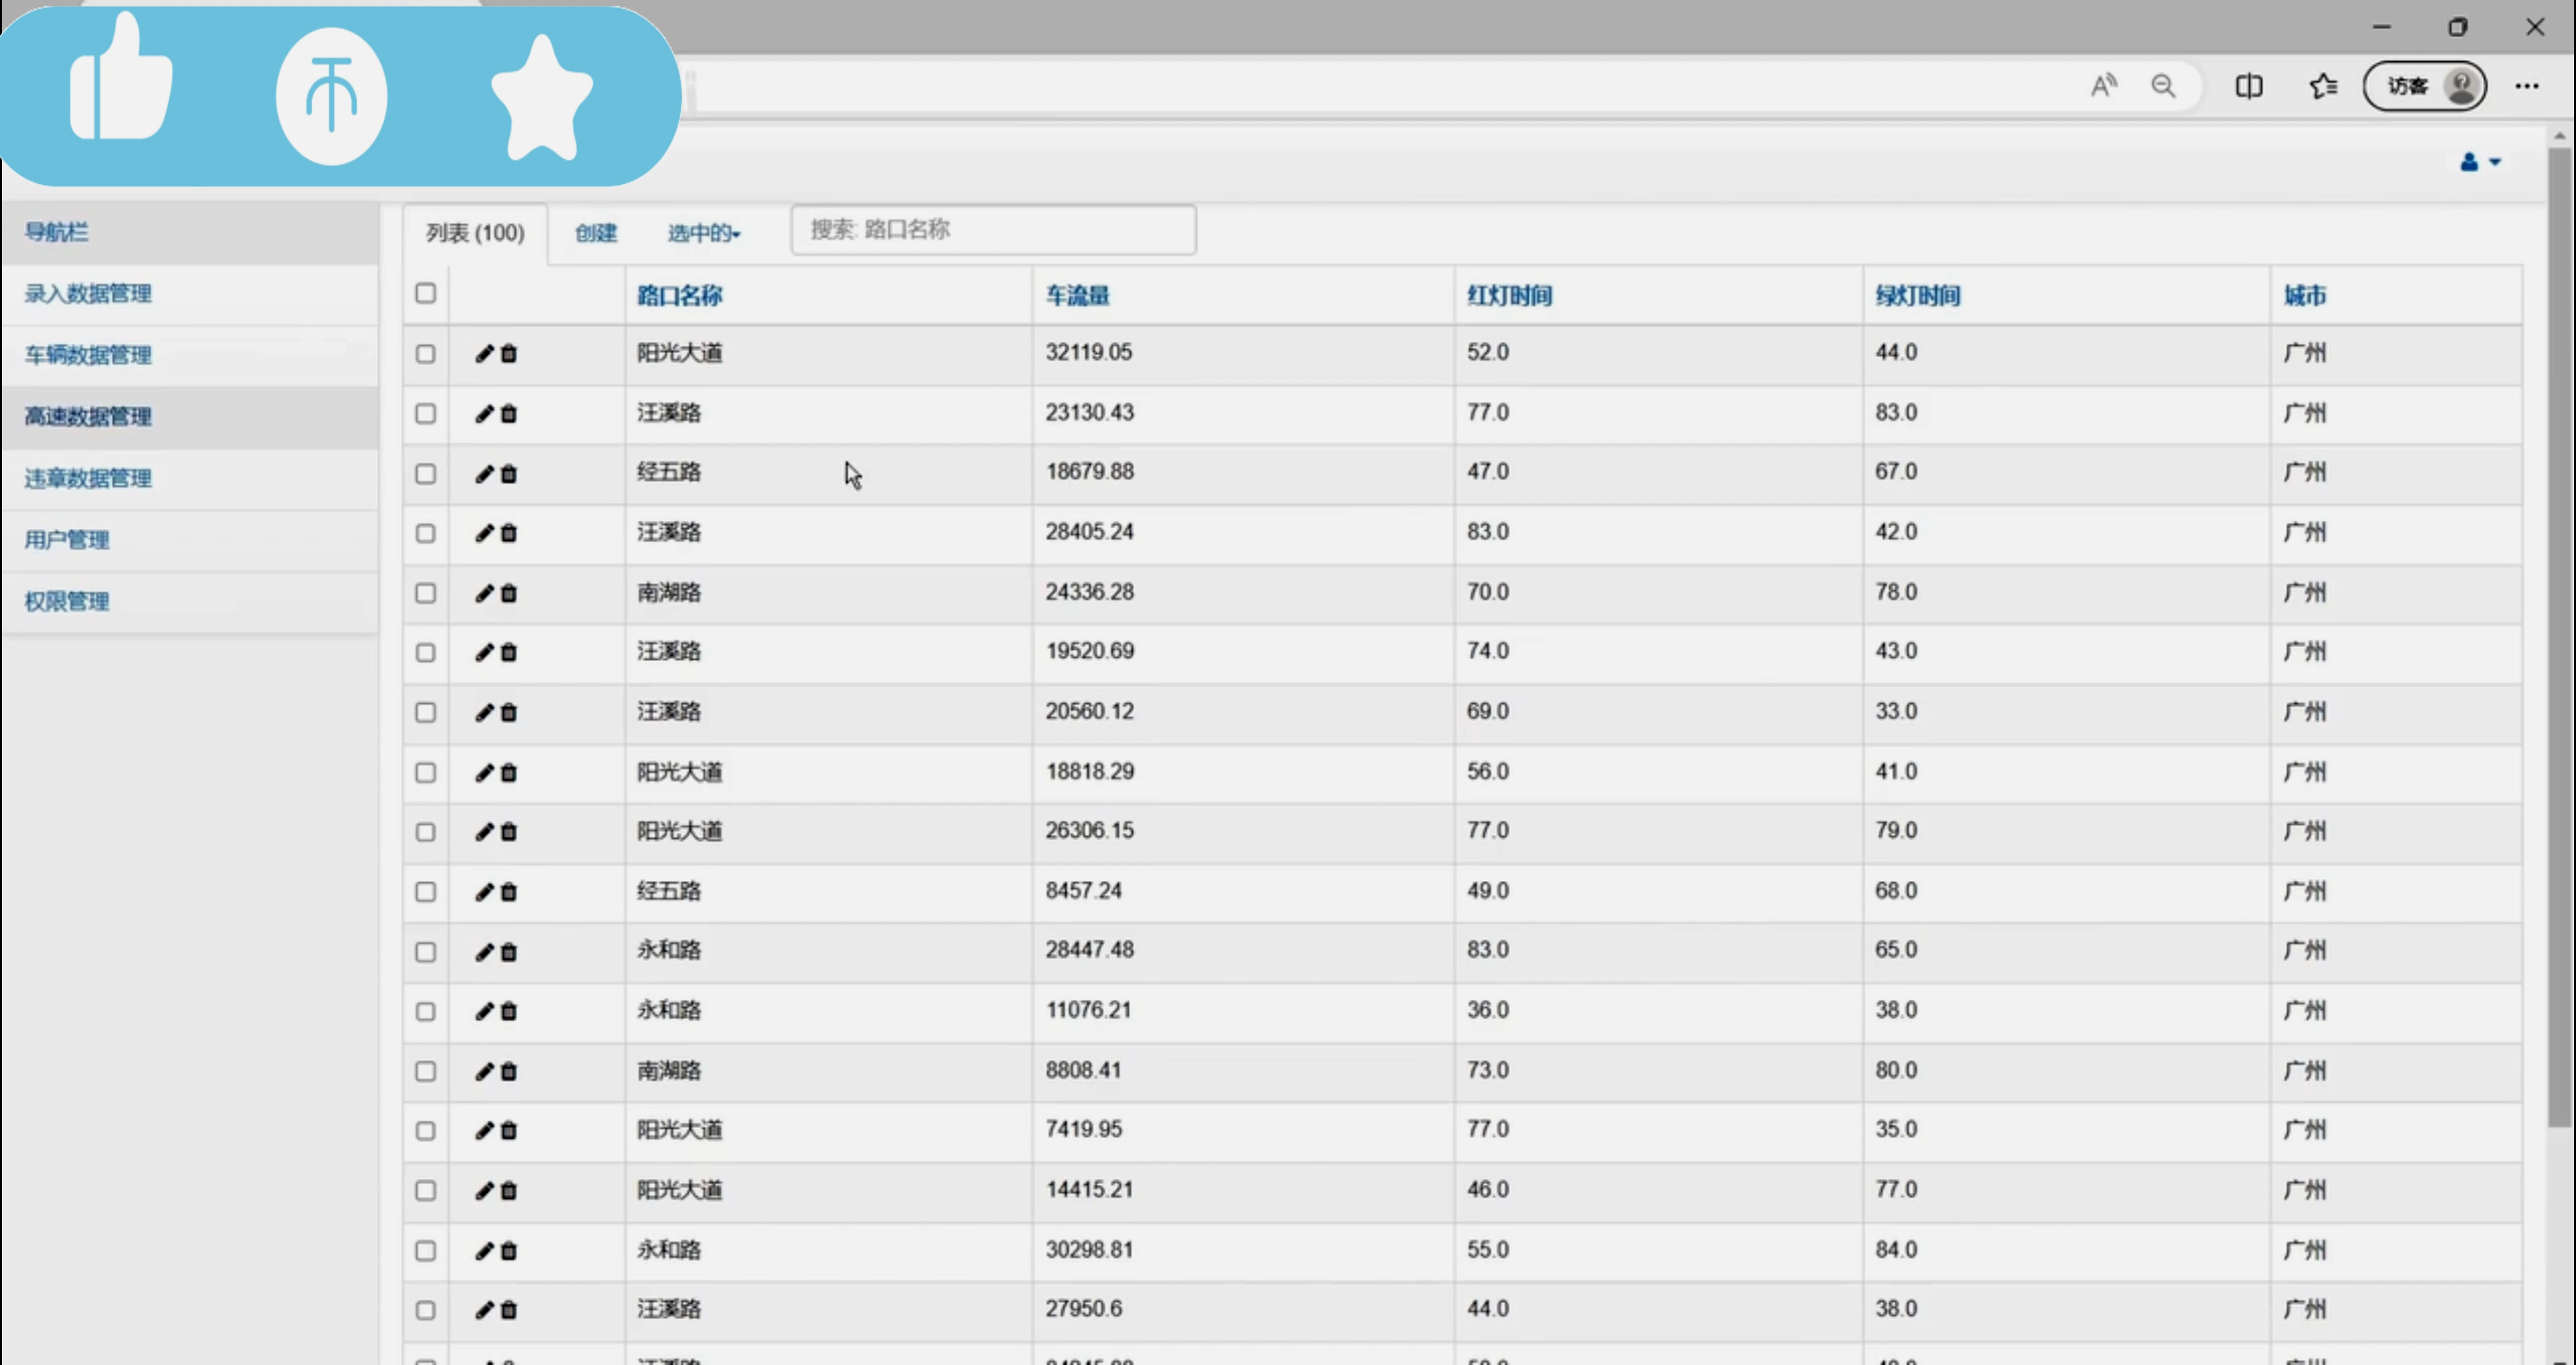Click the trash icon for 23130.43 row

coord(509,414)
